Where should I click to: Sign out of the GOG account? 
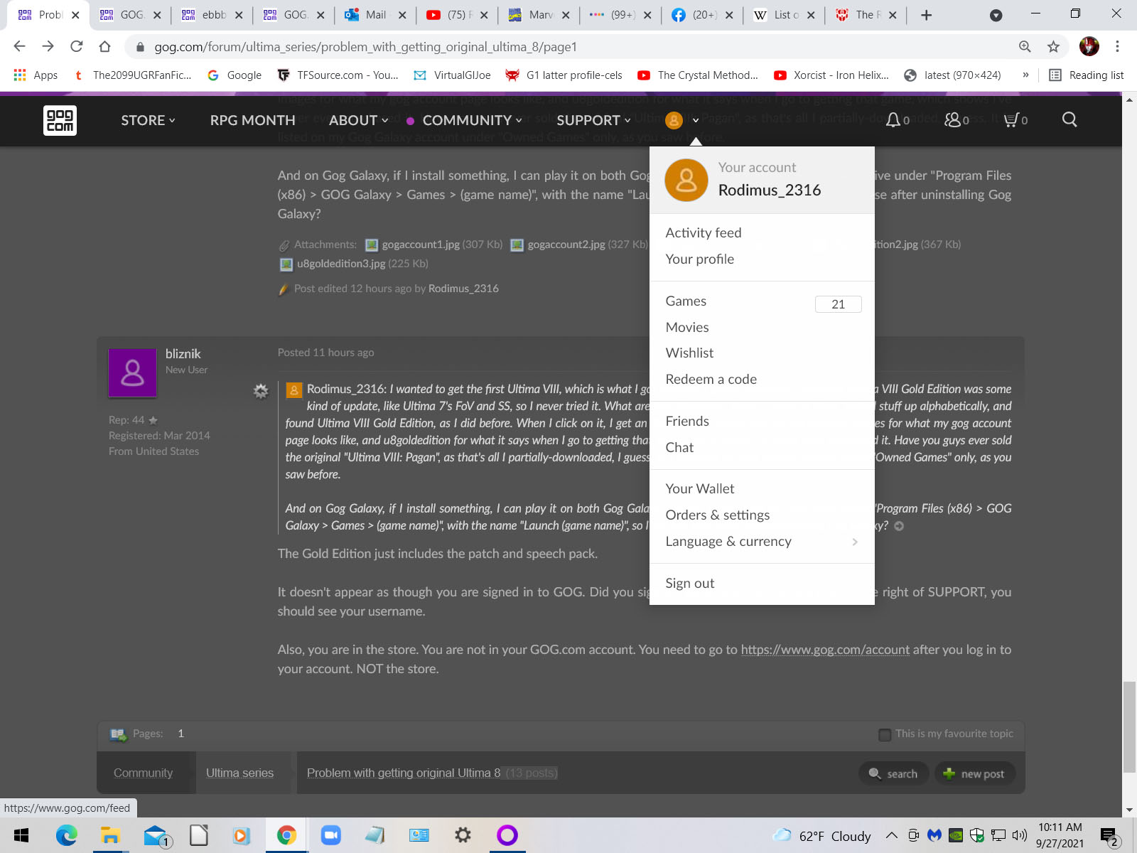point(690,584)
